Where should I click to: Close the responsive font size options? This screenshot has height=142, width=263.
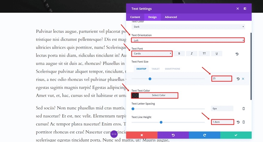[243, 79]
